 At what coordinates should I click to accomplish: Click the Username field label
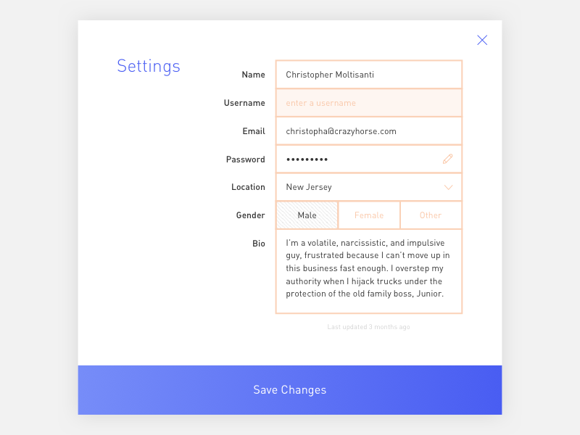pos(244,103)
